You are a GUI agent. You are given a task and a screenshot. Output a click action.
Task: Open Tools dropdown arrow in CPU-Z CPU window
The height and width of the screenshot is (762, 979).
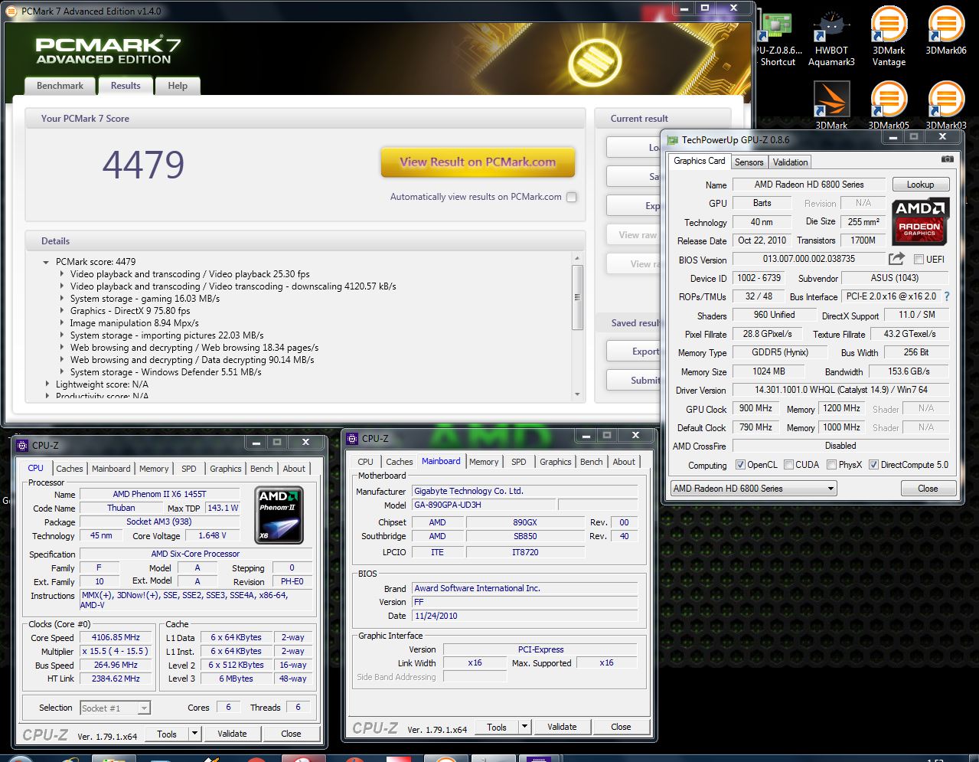(195, 734)
